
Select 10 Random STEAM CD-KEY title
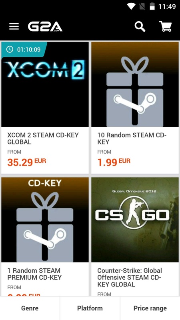pos(132,138)
